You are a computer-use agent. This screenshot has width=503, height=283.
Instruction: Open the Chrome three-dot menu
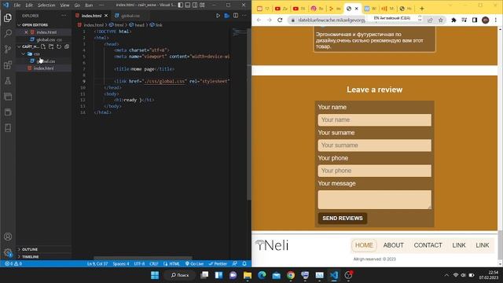coord(496,20)
